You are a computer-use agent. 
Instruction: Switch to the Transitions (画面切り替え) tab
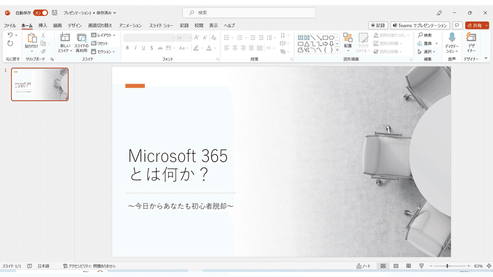(100, 25)
